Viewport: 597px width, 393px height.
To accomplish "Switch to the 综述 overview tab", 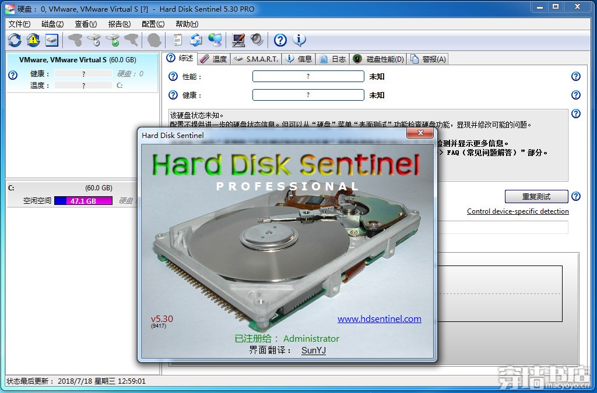I will click(x=181, y=58).
